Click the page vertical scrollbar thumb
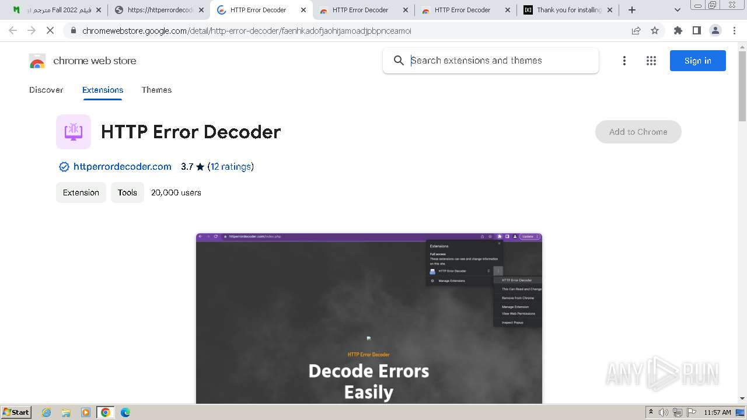747x420 pixels. [x=742, y=86]
